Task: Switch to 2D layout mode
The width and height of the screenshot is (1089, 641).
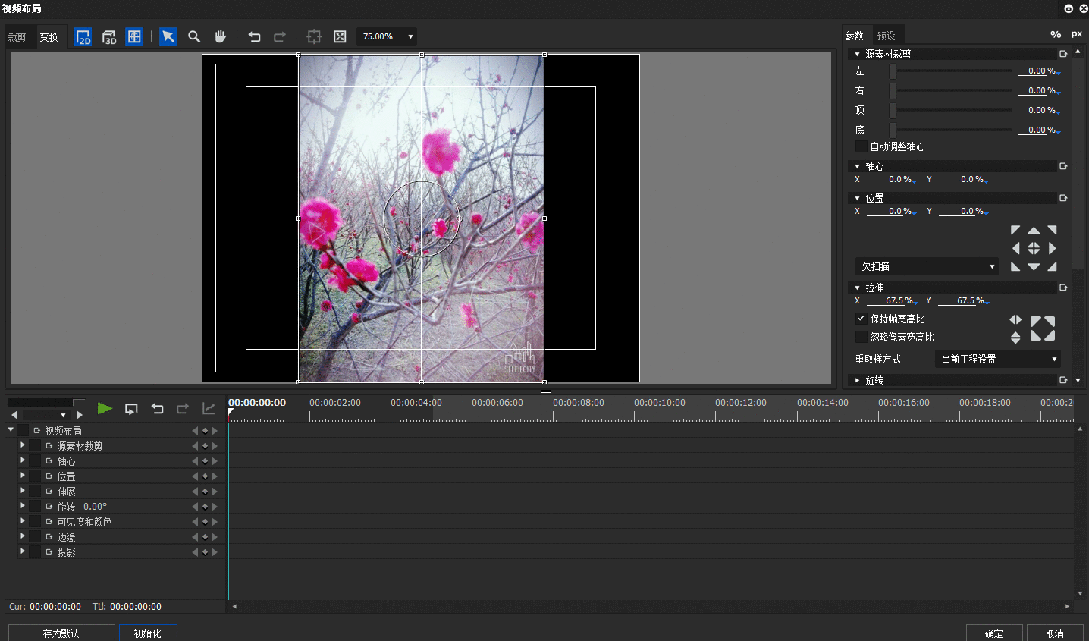Action: pos(83,36)
